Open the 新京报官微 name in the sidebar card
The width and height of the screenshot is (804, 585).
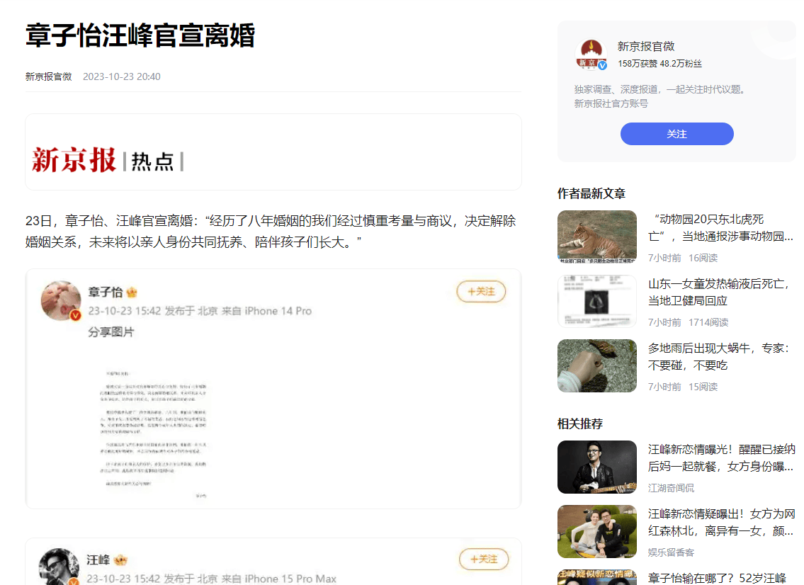click(x=646, y=47)
